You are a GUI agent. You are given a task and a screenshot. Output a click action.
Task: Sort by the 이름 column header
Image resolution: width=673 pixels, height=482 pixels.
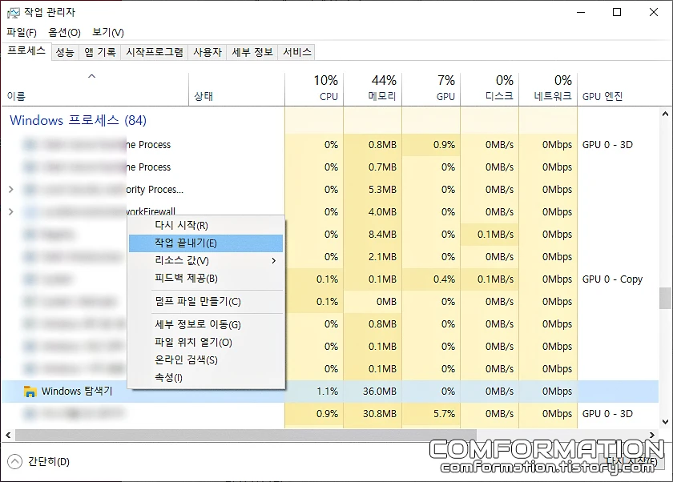(x=95, y=89)
